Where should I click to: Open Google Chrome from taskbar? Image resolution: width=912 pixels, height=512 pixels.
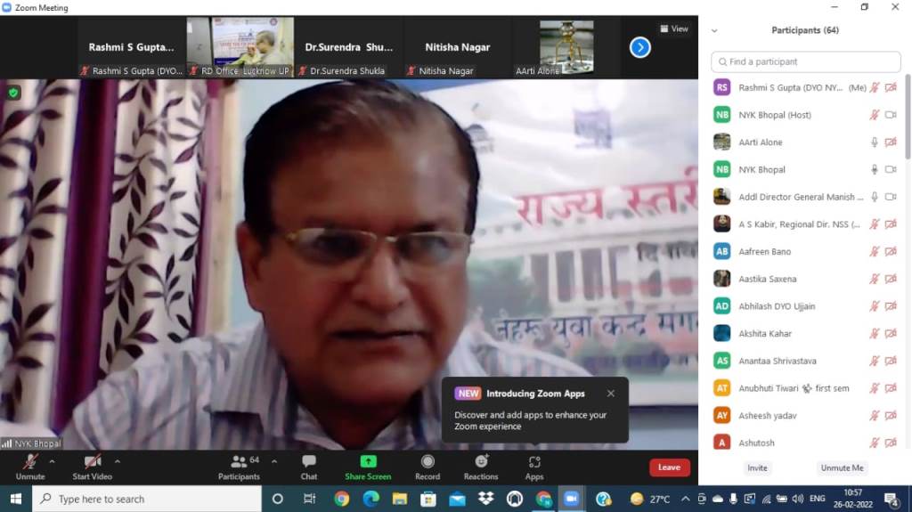[341, 499]
